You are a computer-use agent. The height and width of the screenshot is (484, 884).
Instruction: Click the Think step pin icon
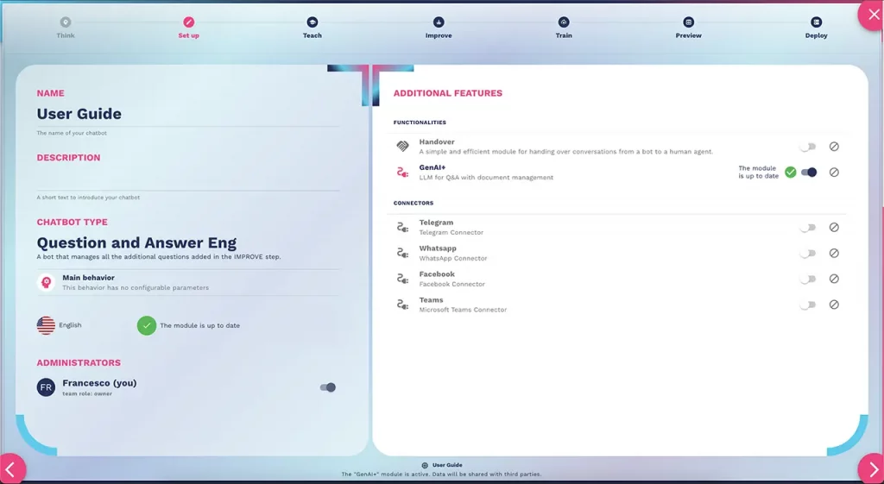point(66,22)
